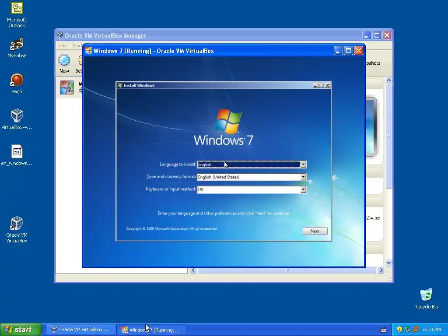The image size is (448, 336).
Task: Minimize the Windows 7 [Running] VM window
Action: click(338, 51)
